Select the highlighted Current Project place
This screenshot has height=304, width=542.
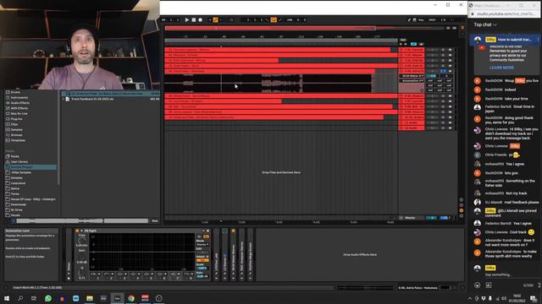[x=30, y=167]
